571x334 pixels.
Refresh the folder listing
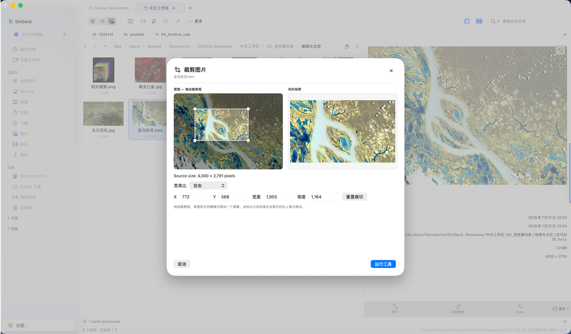[357, 47]
